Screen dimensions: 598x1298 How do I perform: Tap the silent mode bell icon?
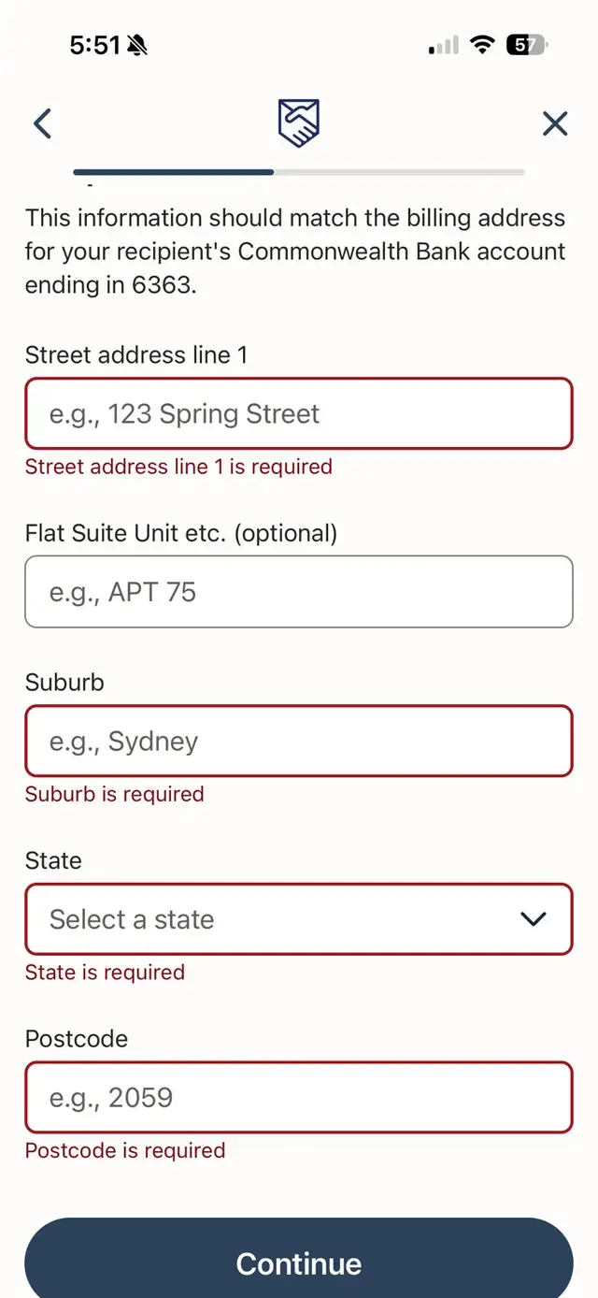click(x=137, y=44)
